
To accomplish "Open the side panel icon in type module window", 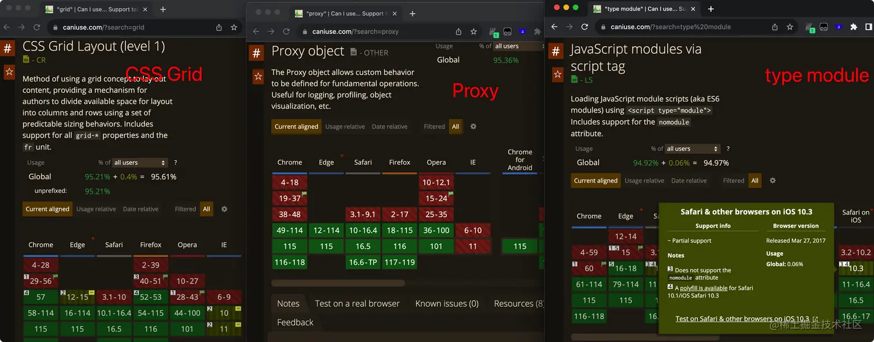I will point(868,27).
